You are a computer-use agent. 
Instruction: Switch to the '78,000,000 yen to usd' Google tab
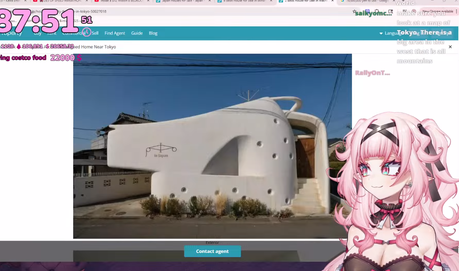tap(367, 1)
